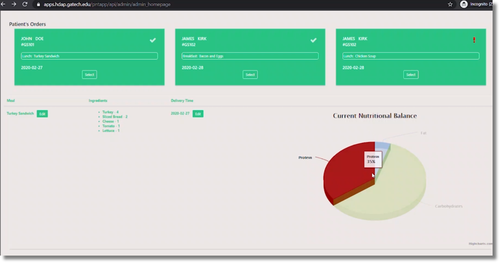Viewport: 500px width, 263px height.
Task: Click the Lunch: Turkey Sandwich field
Action: point(89,56)
